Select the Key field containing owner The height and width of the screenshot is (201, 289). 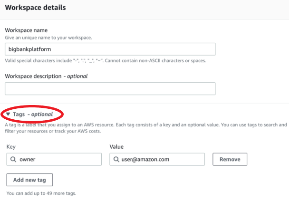point(57,160)
